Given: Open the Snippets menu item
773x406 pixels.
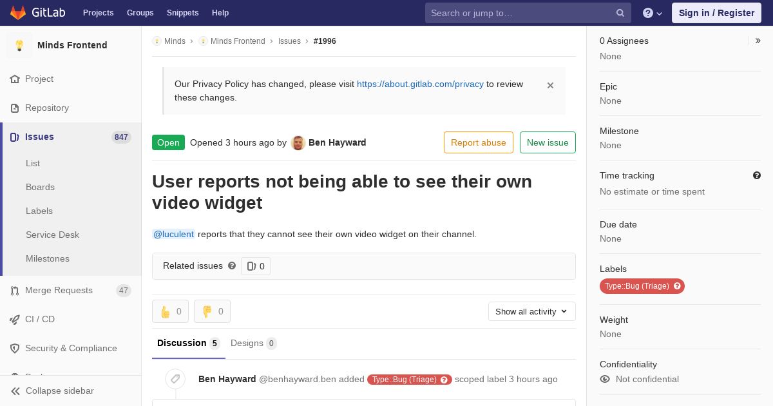Looking at the screenshot, I should coord(183,13).
